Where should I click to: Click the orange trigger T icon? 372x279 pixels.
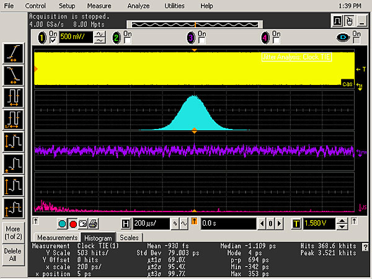point(296,223)
